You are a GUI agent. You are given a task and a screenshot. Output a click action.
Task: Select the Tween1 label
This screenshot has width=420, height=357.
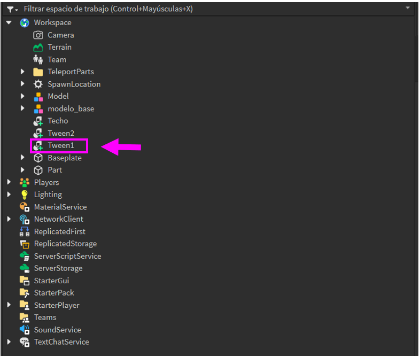point(61,145)
